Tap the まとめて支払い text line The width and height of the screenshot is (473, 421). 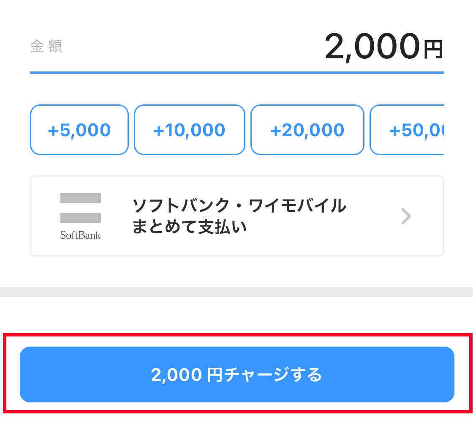(190, 227)
